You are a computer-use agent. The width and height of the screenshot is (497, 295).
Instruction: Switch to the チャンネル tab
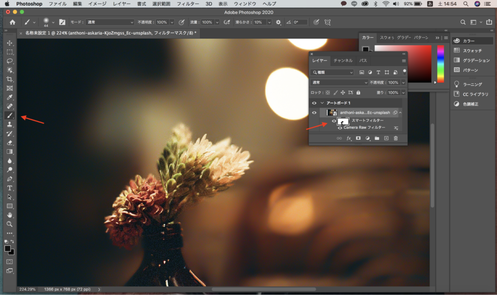pos(342,60)
